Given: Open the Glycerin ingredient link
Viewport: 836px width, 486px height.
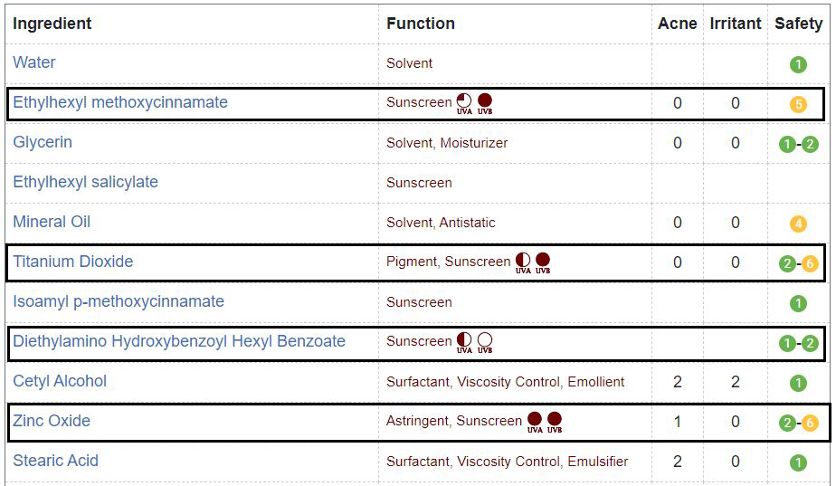Looking at the screenshot, I should coord(43,142).
